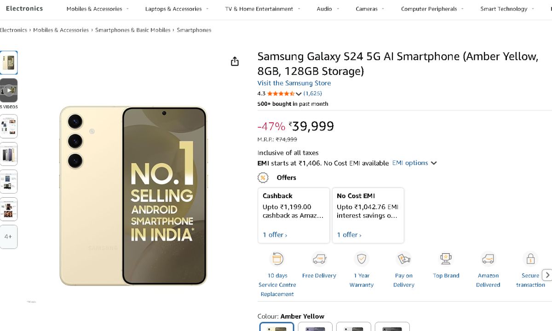Visit the Samsung Store link
This screenshot has width=552, height=331.
coord(294,83)
